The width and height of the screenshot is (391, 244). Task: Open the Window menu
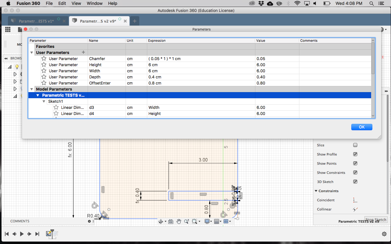(95, 3)
